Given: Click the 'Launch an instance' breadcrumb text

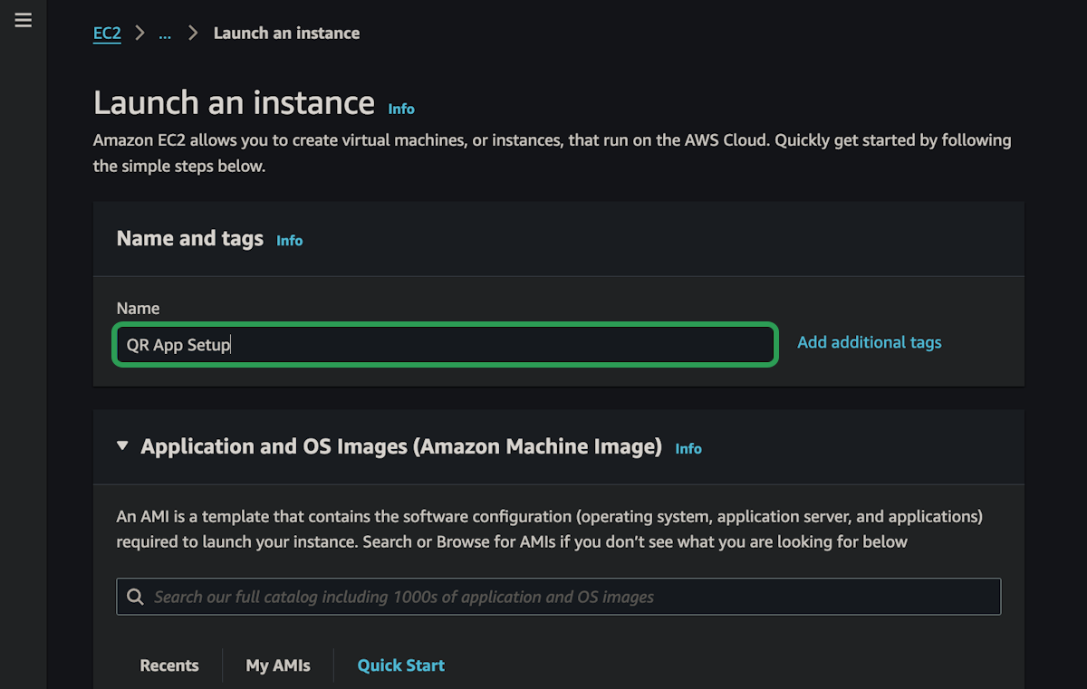Looking at the screenshot, I should pos(286,33).
